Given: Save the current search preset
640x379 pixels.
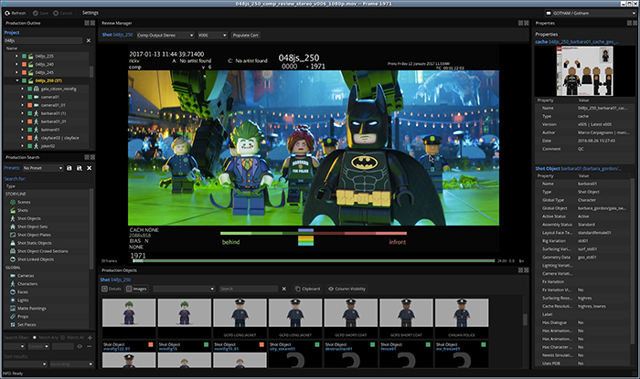Looking at the screenshot, I should pos(69,168).
